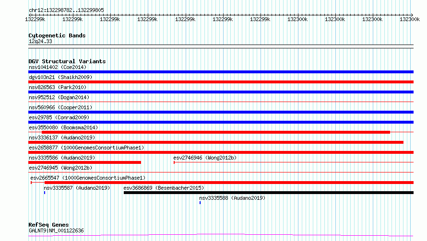Select the nsv952512 (Dogan2014) thin red line
The image size is (427, 241).
tap(221, 102)
